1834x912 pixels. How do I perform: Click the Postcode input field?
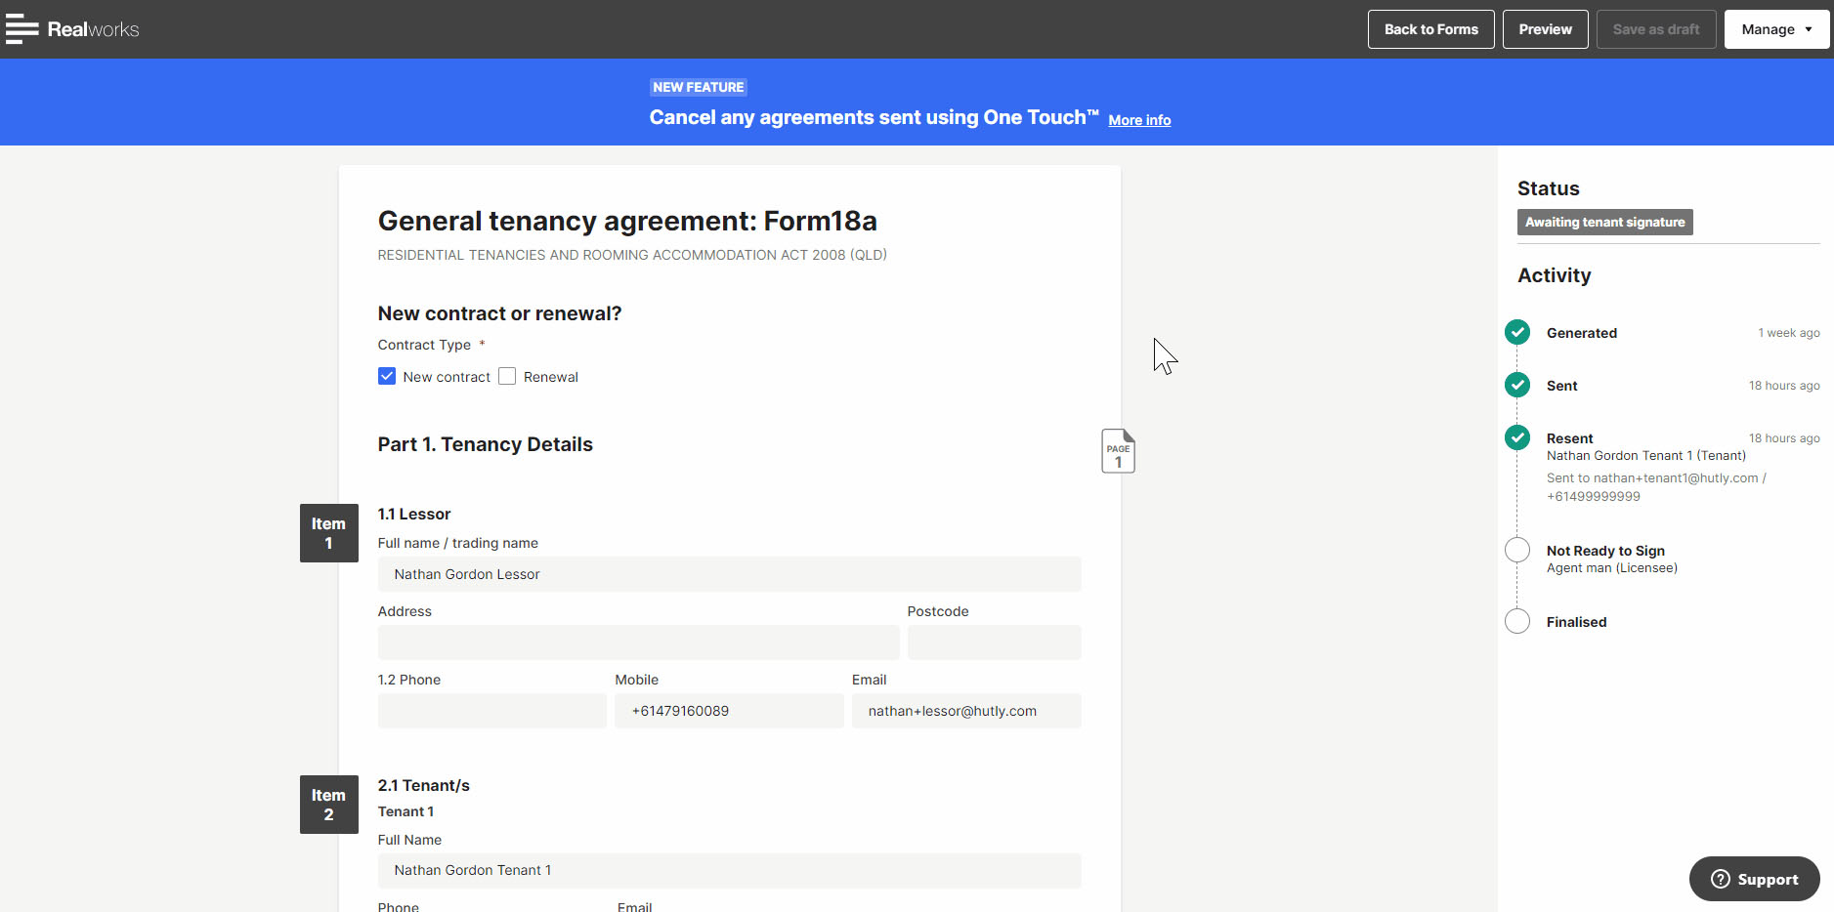(x=994, y=643)
